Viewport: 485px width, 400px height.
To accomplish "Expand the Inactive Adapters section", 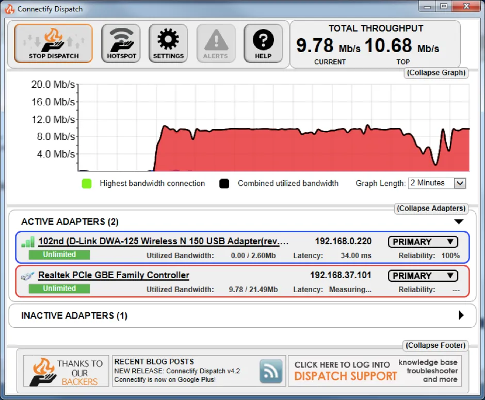I will point(461,315).
